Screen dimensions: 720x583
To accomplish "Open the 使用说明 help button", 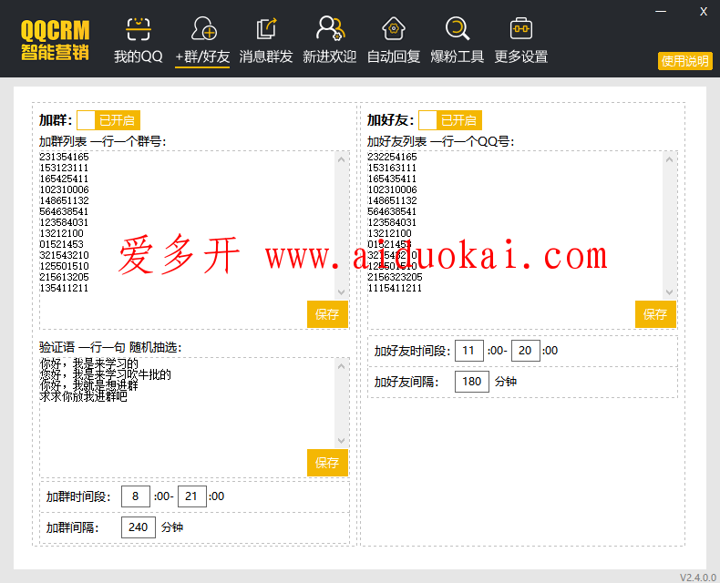I will (685, 61).
